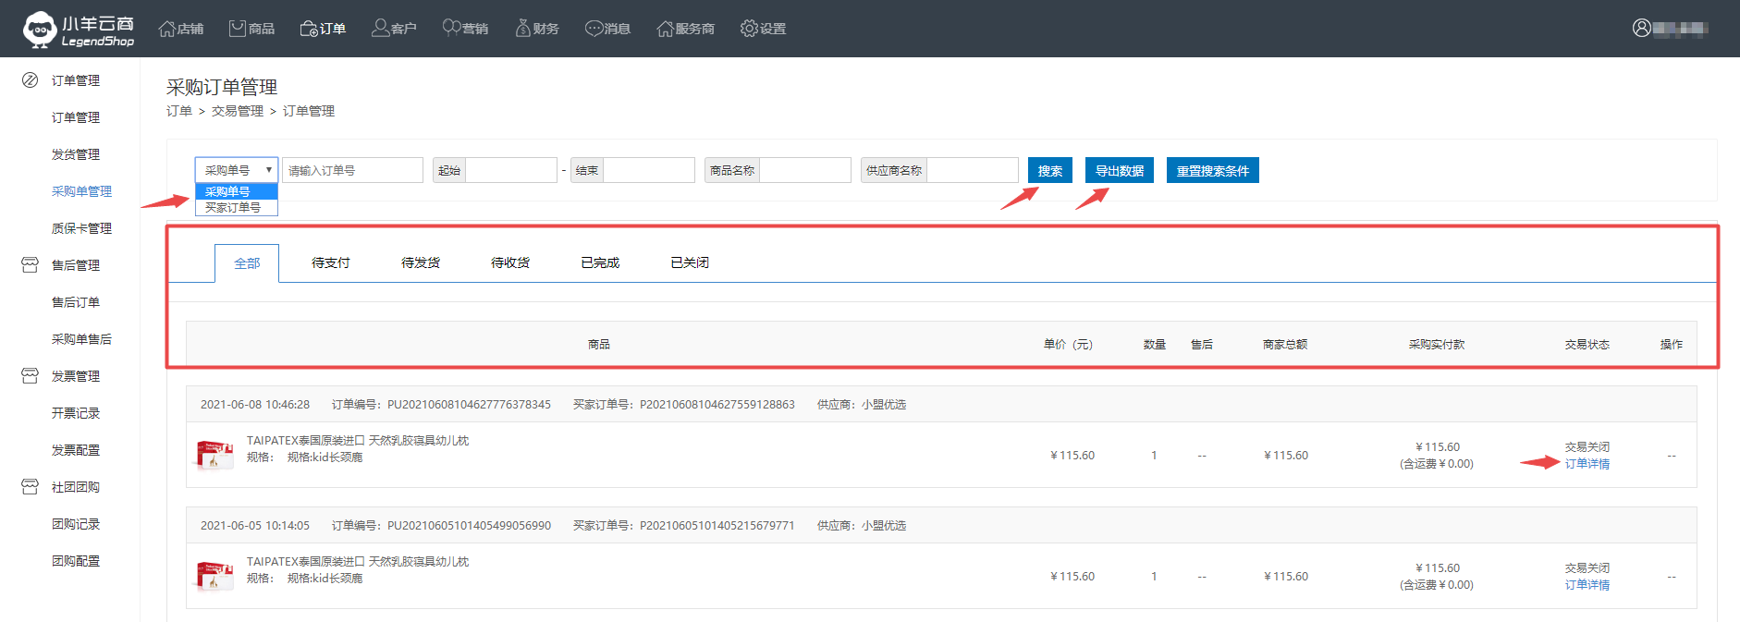Open the 服务商 icon in the top bar
This screenshot has height=622, width=1740.
pyautogui.click(x=665, y=29)
